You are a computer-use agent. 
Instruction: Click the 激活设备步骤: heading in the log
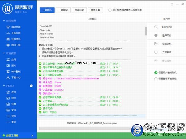46,45
